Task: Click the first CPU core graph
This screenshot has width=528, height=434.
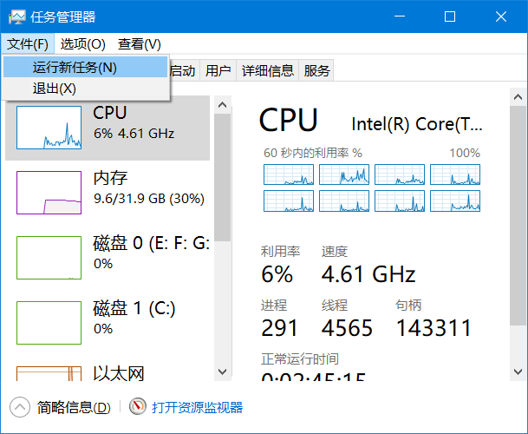Action: point(289,174)
